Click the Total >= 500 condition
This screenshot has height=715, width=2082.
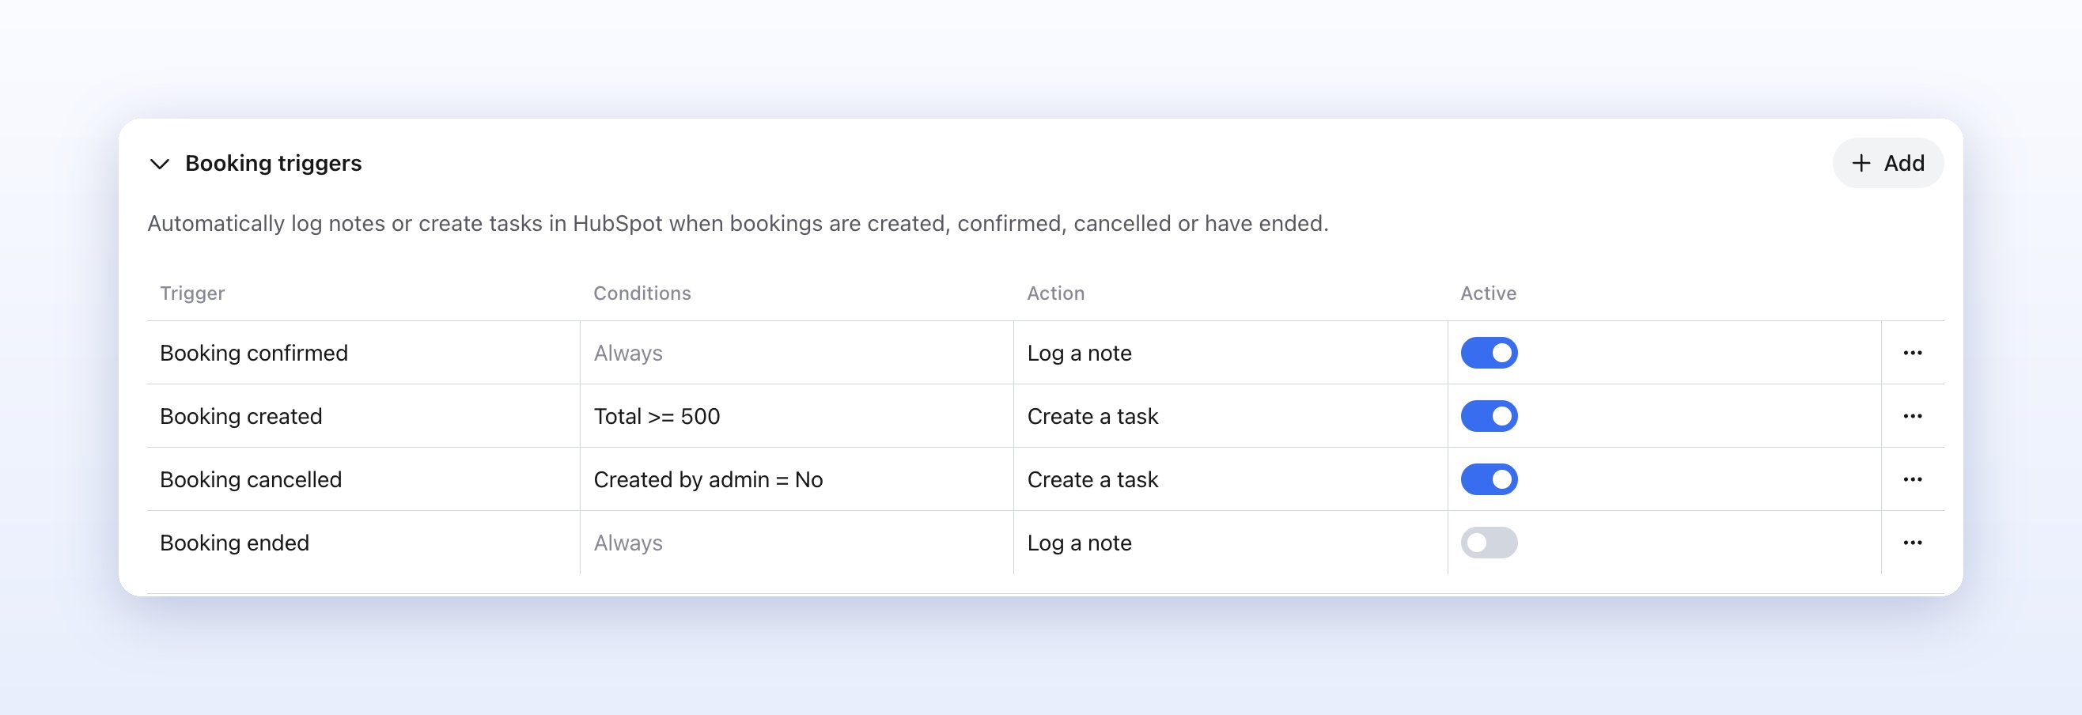pos(657,416)
